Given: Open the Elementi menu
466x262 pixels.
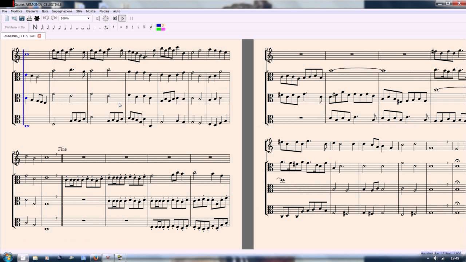Looking at the screenshot, I should 32,11.
